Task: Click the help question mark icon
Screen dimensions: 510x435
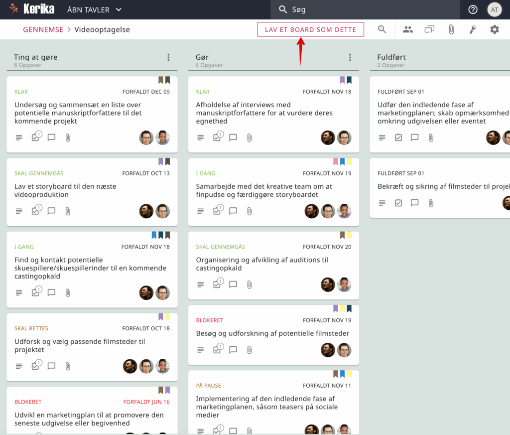Action: pyautogui.click(x=473, y=9)
